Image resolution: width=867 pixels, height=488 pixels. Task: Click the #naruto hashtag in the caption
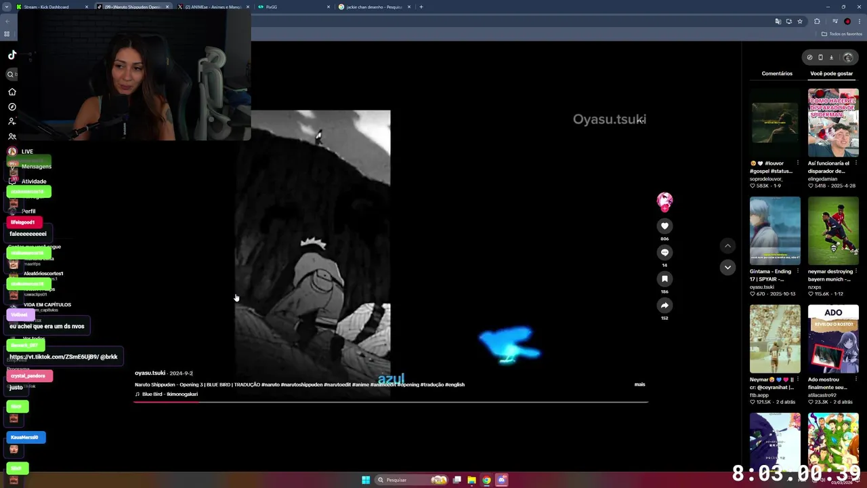click(x=272, y=384)
